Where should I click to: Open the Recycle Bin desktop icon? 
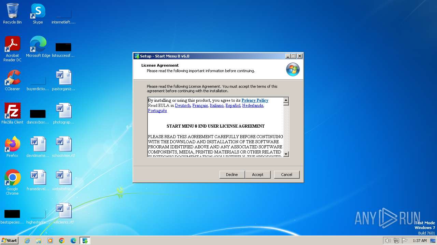12,14
